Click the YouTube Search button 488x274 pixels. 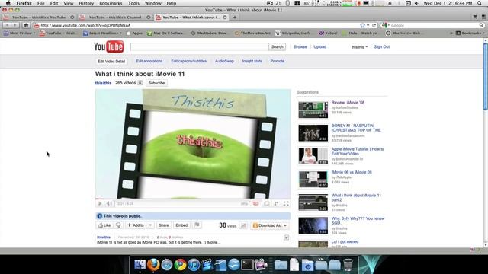click(x=277, y=47)
